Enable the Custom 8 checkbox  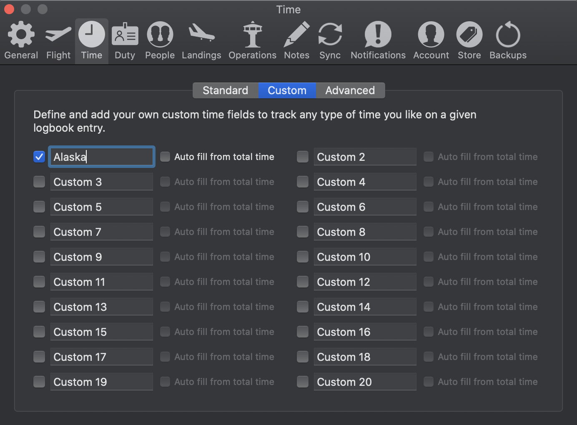[303, 232]
